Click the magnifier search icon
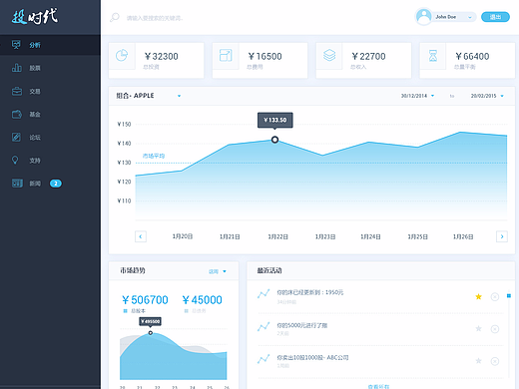 [115, 17]
